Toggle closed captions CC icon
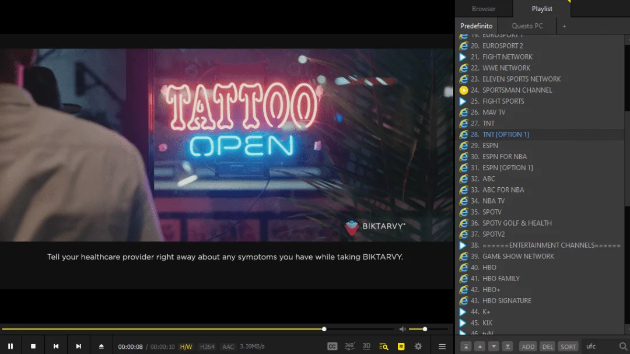 (332, 346)
